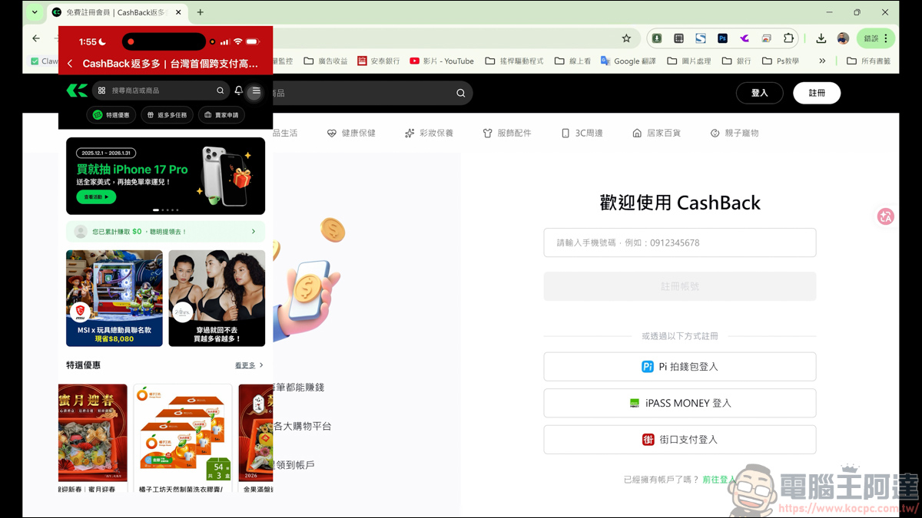Screen dimensions: 922x518
Task: Click the 前往登入 link below the form
Action: click(x=718, y=479)
